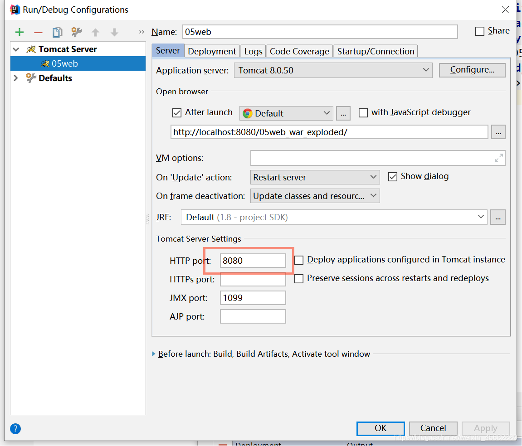This screenshot has height=446, width=522.
Task: Switch to the Startup/Connection tab
Action: (376, 52)
